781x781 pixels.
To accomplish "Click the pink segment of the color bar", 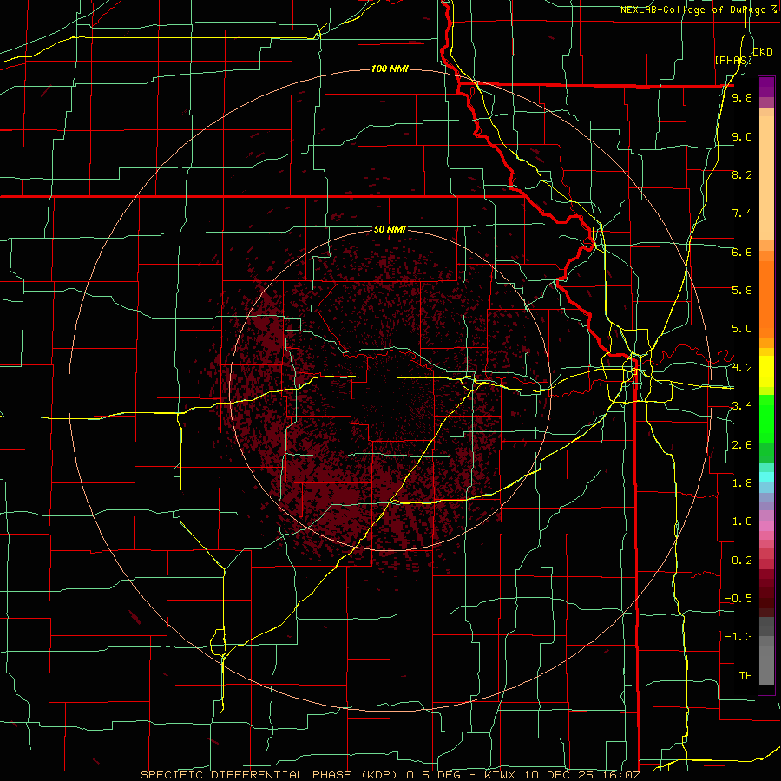I will click(766, 526).
